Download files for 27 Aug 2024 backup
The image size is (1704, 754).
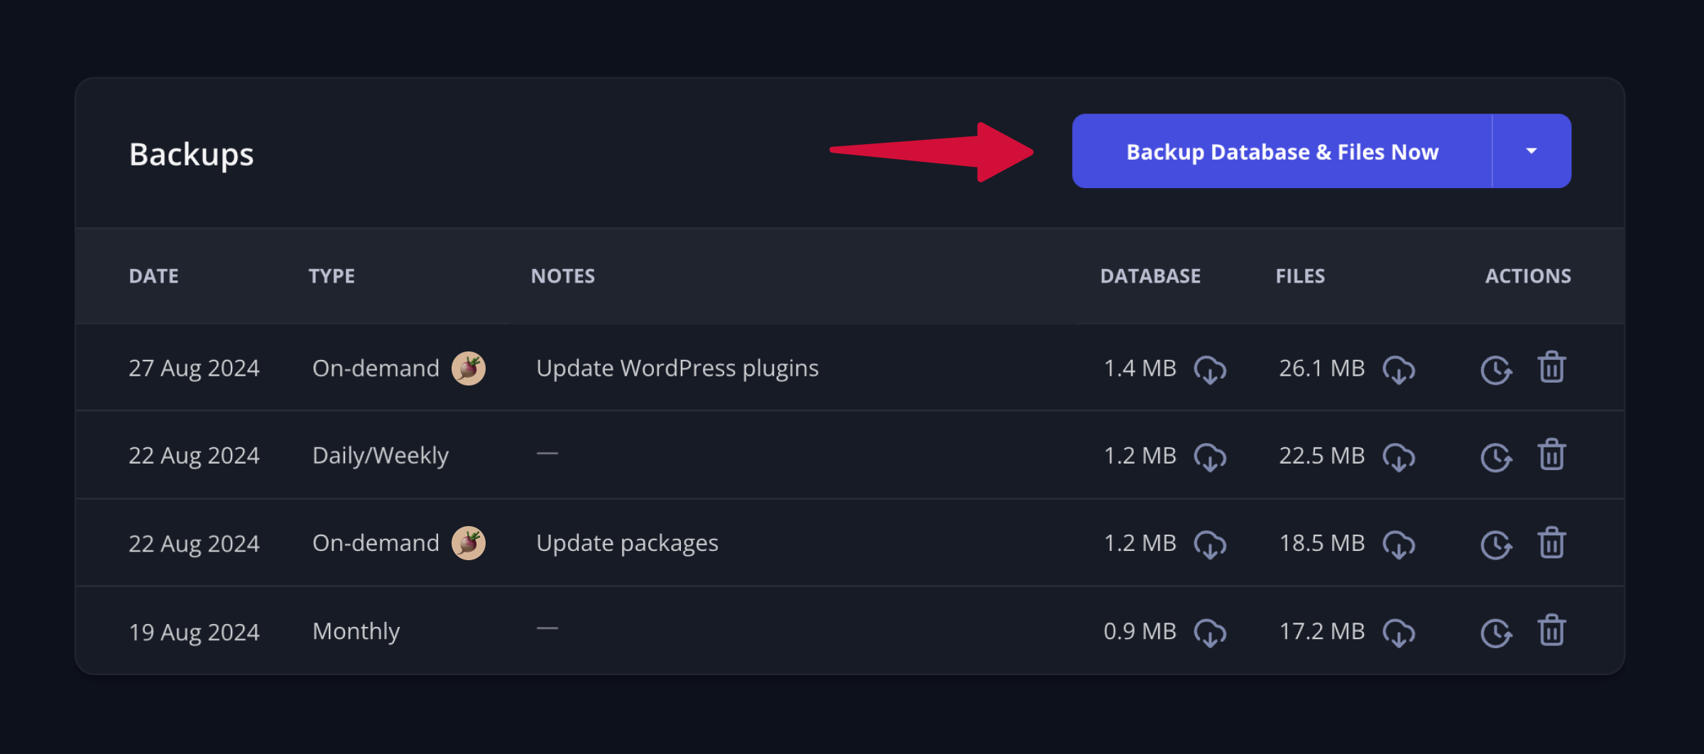point(1399,370)
